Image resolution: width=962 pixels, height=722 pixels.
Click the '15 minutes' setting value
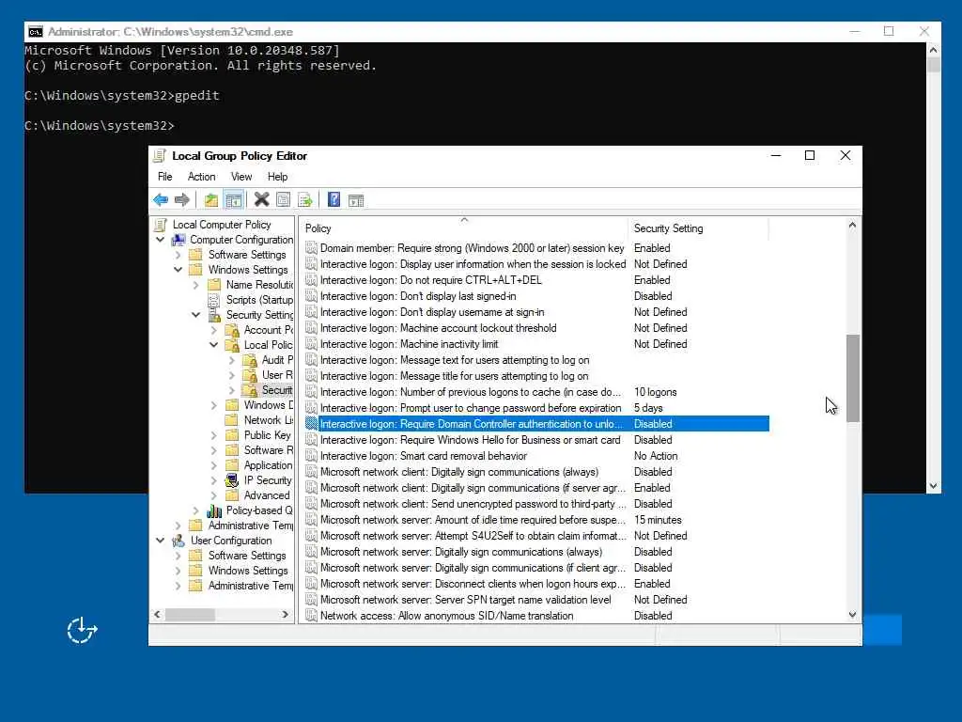tap(658, 519)
